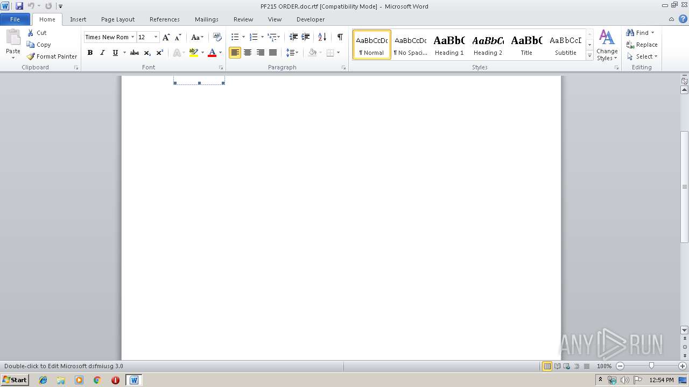The width and height of the screenshot is (689, 387).
Task: Click the Sort A-Z icon
Action: point(322,37)
